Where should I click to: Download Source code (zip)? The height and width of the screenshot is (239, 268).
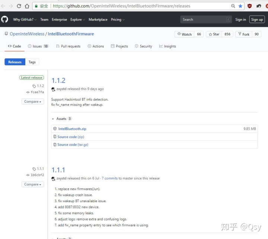point(71,137)
